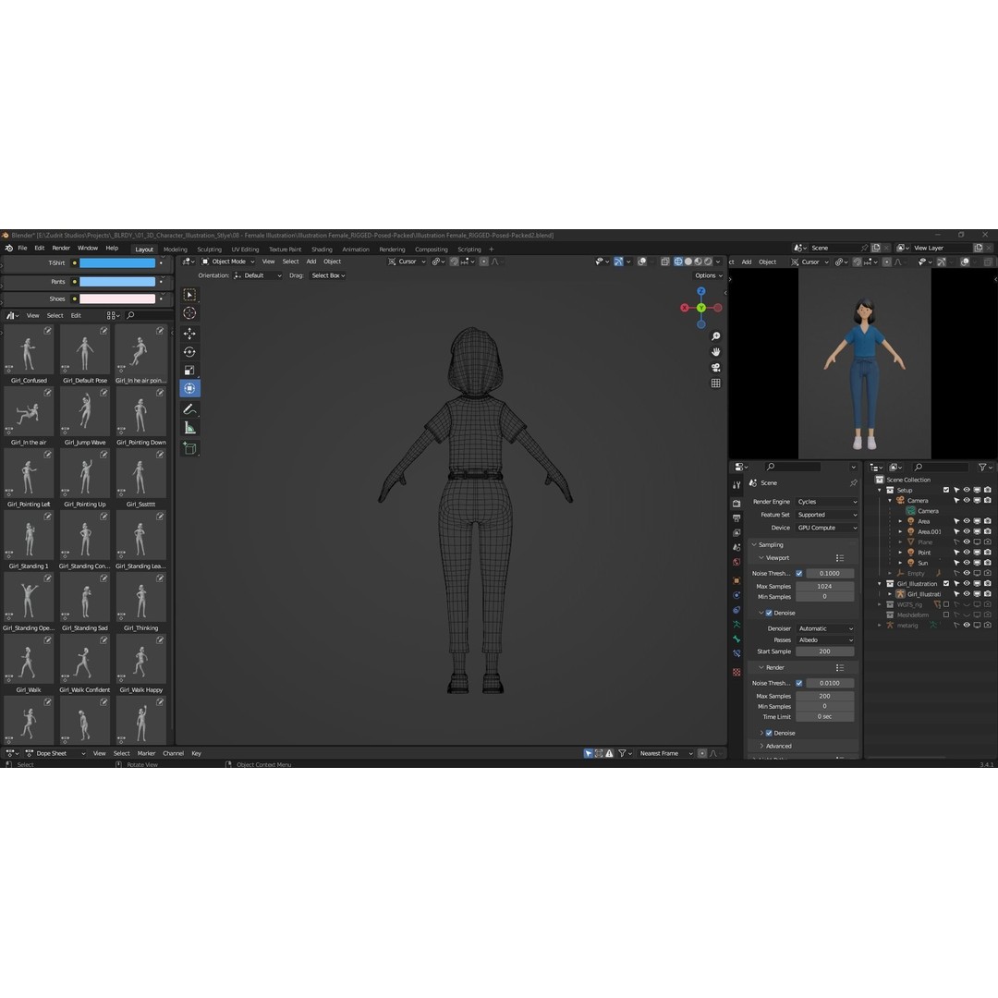Select the Rotate tool

(x=189, y=352)
